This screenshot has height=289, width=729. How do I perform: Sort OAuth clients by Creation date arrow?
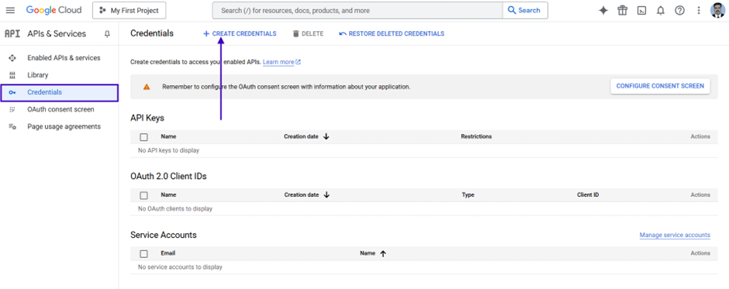[326, 195]
